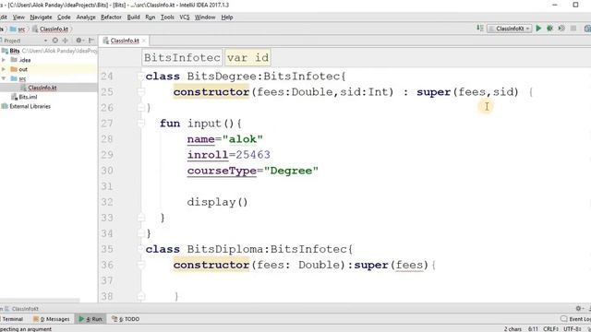Viewport: 591px width, 332px height.
Task: Click the Make Project build icon
Action: [x=480, y=29]
